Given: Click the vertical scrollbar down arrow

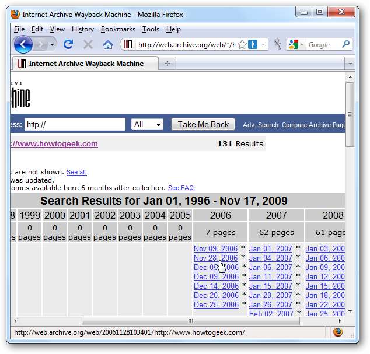Looking at the screenshot, I should click(x=350, y=311).
